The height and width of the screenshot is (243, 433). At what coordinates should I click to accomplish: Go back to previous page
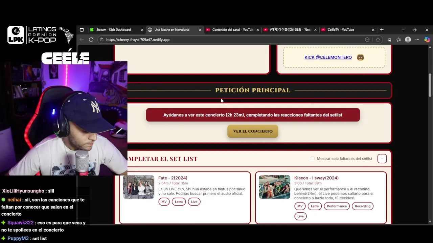(82, 39)
